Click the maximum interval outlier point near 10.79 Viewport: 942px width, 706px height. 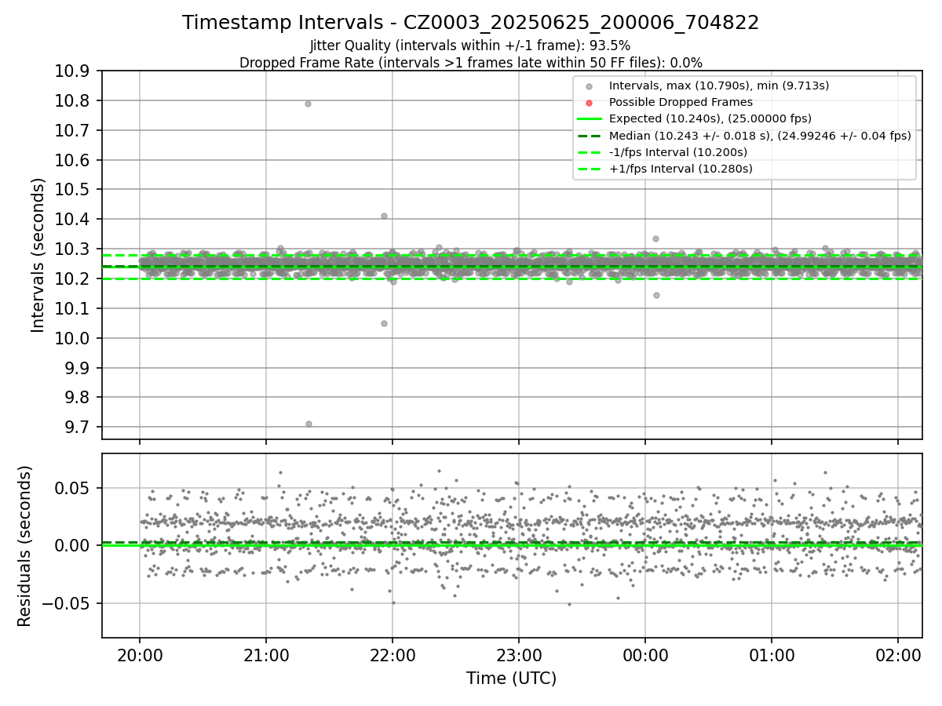coord(308,104)
